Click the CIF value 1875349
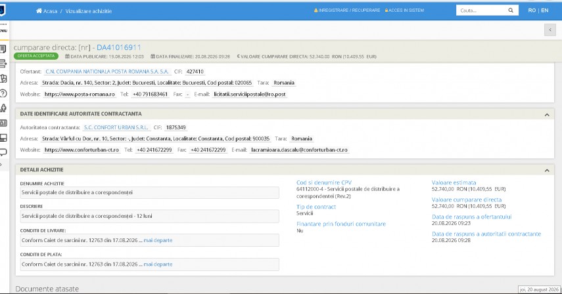The width and height of the screenshot is (562, 294). click(176, 127)
